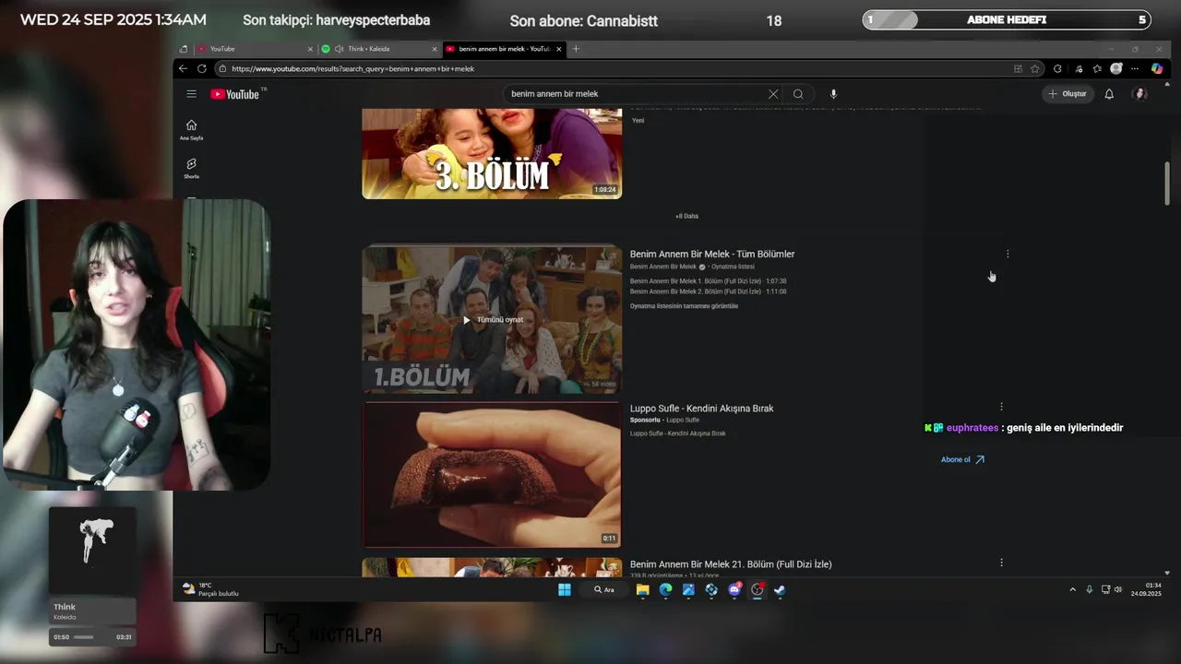The height and width of the screenshot is (664, 1181).
Task: Open more options for 21. Bölüm video
Action: (x=1001, y=563)
